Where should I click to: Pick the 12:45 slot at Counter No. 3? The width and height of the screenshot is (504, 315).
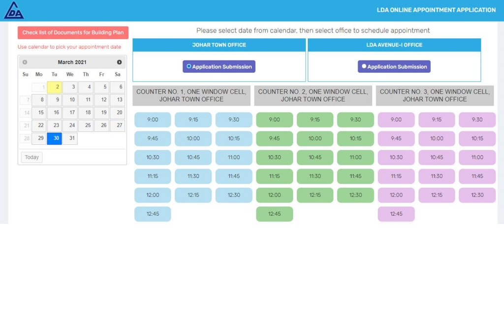pos(396,214)
